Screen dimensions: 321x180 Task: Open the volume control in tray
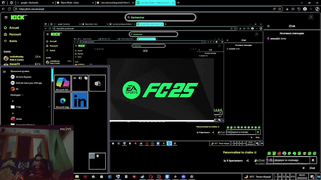point(280,177)
